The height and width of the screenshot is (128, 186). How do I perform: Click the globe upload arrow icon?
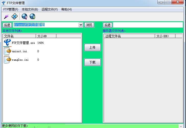pos(25,16)
